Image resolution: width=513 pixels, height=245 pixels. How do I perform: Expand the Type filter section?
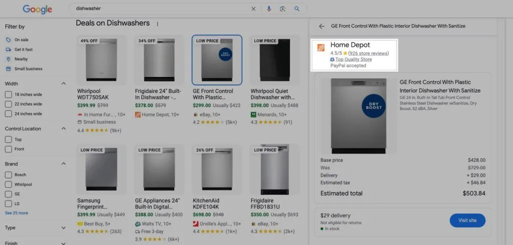pyautogui.click(x=64, y=228)
